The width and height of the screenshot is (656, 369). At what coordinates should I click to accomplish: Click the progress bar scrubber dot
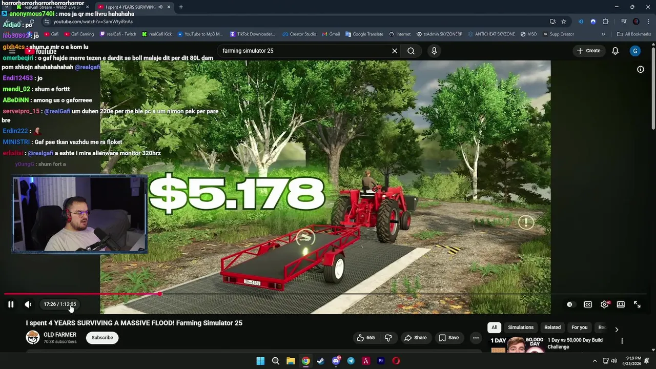(x=160, y=294)
